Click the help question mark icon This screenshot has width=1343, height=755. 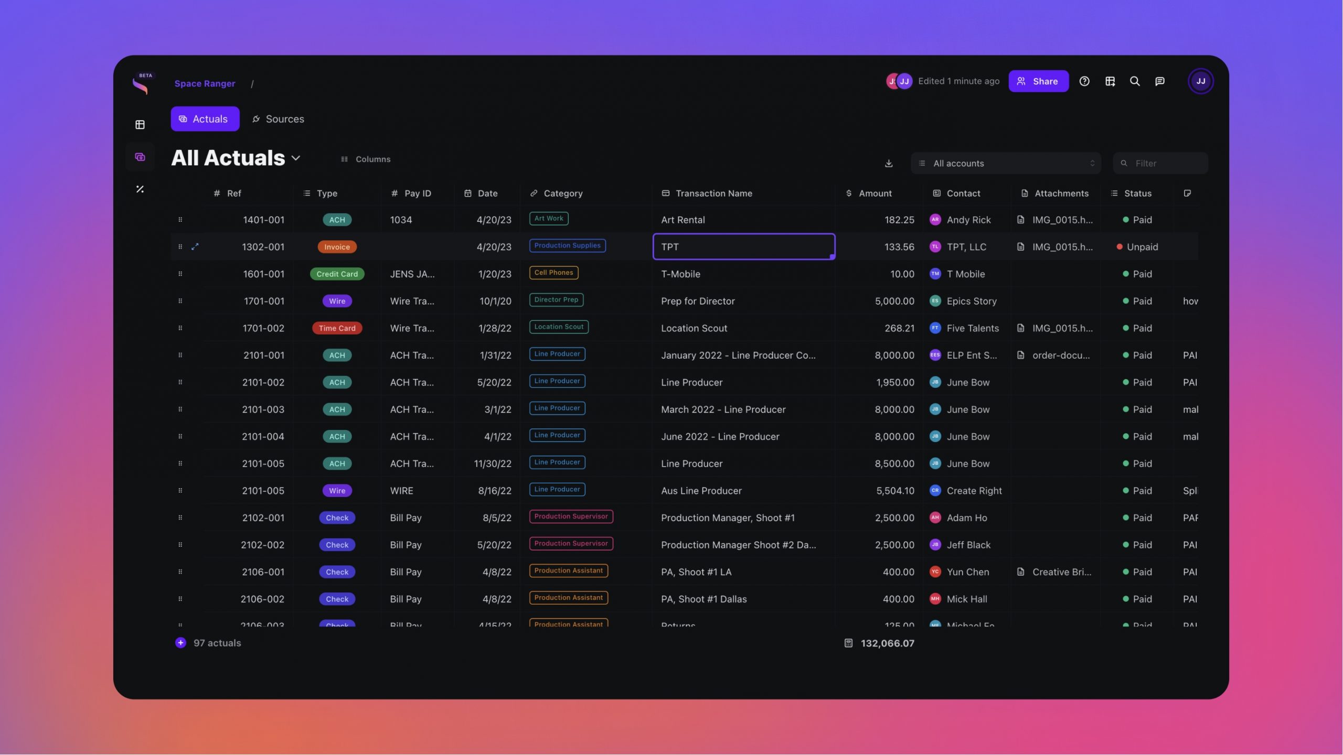(1084, 81)
